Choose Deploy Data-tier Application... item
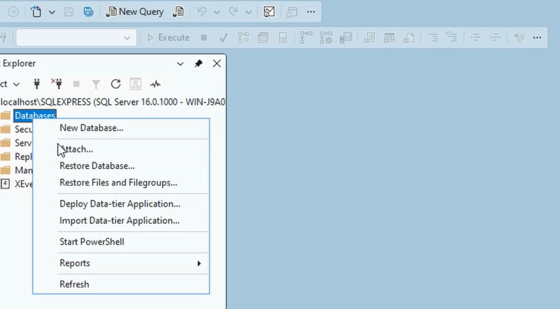The image size is (560, 309). (121, 204)
